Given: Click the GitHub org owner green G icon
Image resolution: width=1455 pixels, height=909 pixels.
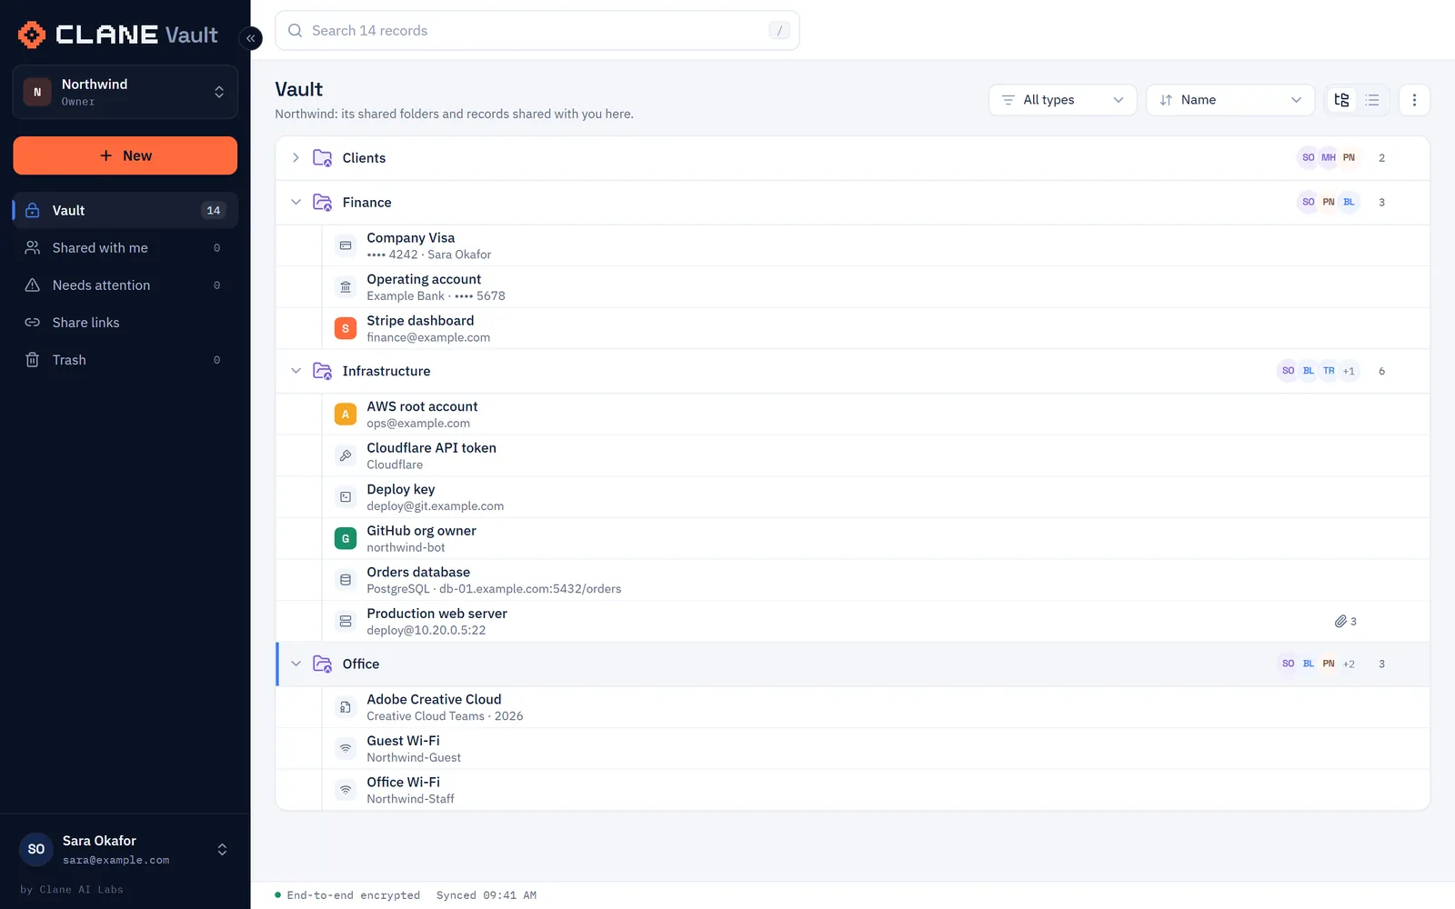Looking at the screenshot, I should point(346,538).
